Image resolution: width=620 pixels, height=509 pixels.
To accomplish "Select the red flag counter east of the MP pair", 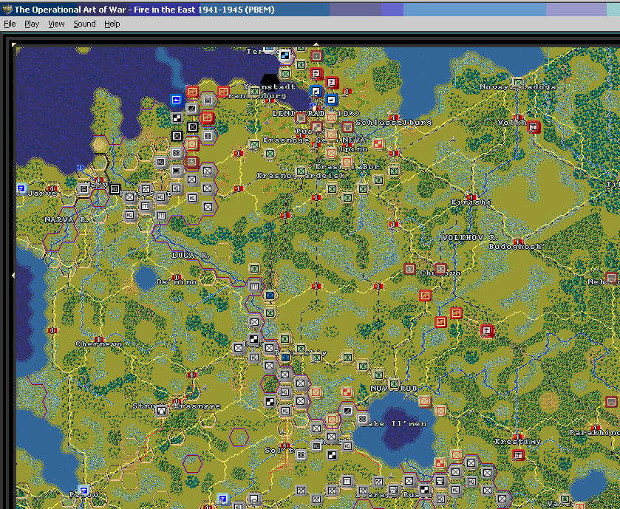I will 487,330.
